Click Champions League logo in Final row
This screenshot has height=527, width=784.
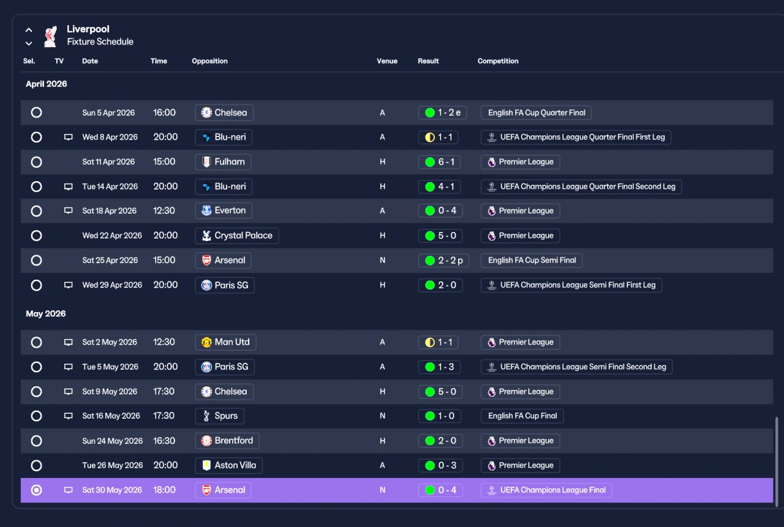491,490
